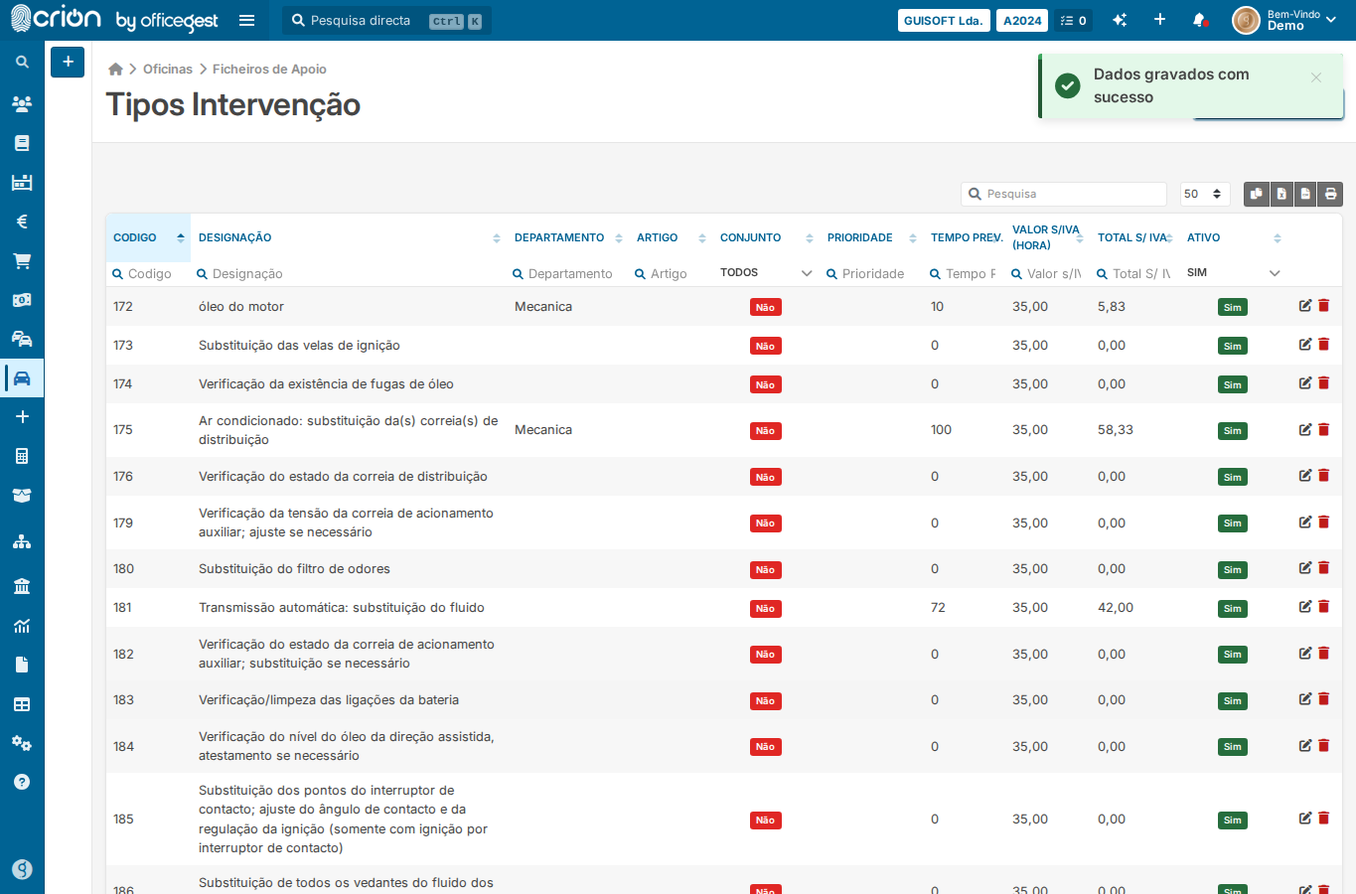Toggle the Ativo Sim badge for row 182
The image size is (1356, 894).
point(1232,654)
